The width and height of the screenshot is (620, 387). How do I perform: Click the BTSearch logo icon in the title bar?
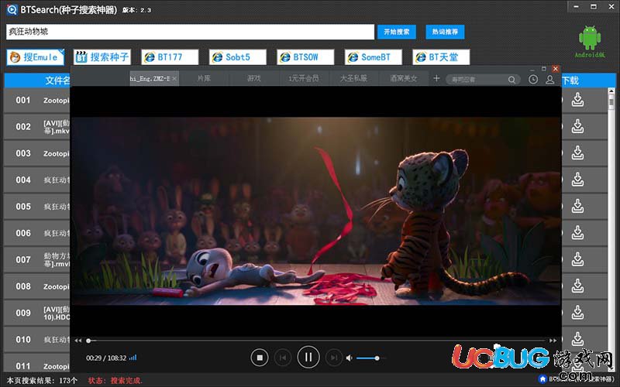point(12,9)
